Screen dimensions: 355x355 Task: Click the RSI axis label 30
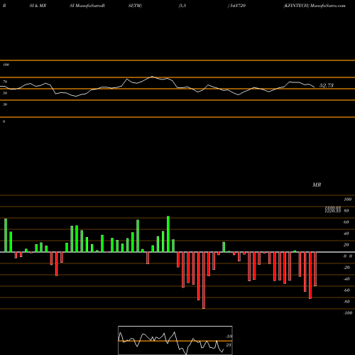point(5,104)
